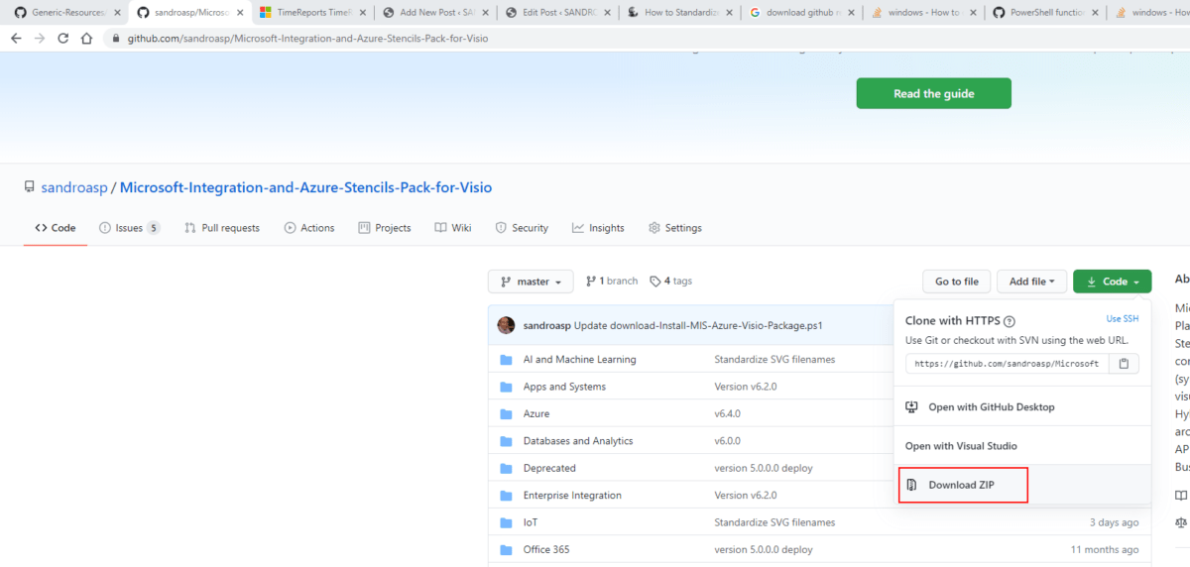This screenshot has height=567, width=1190.
Task: Click folder icon beside Deprecated
Action: [506, 468]
